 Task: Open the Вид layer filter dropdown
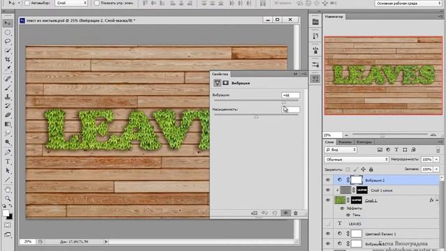tap(341, 150)
